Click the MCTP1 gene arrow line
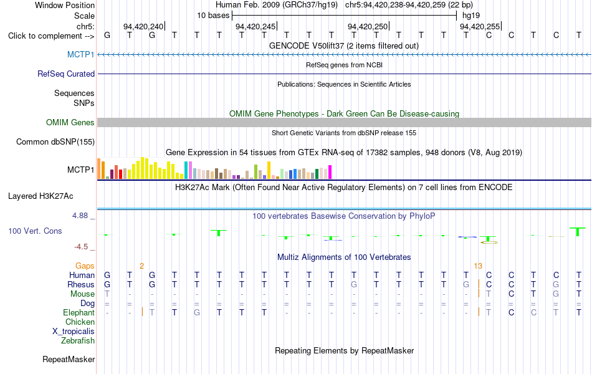 point(345,55)
